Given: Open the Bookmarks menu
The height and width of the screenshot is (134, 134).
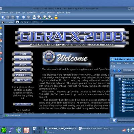Looking at the screenshot, I should click(32, 12).
